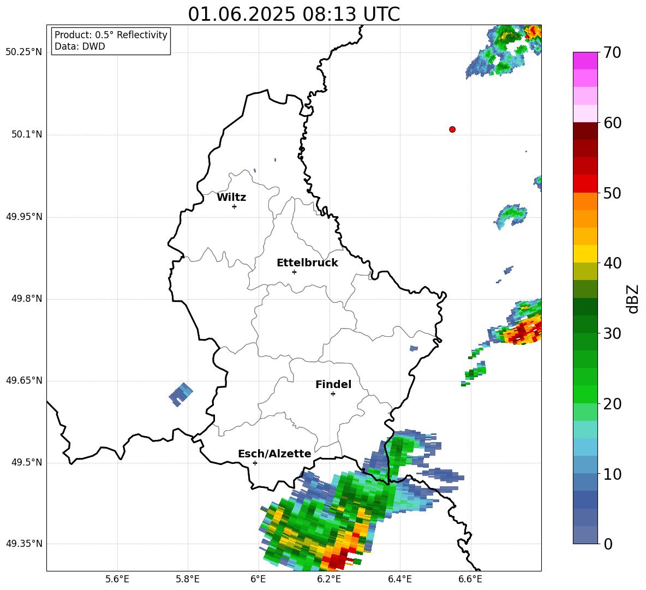The image size is (646, 590).
Task: Click the colorbar 10 tick label
Action: [612, 474]
